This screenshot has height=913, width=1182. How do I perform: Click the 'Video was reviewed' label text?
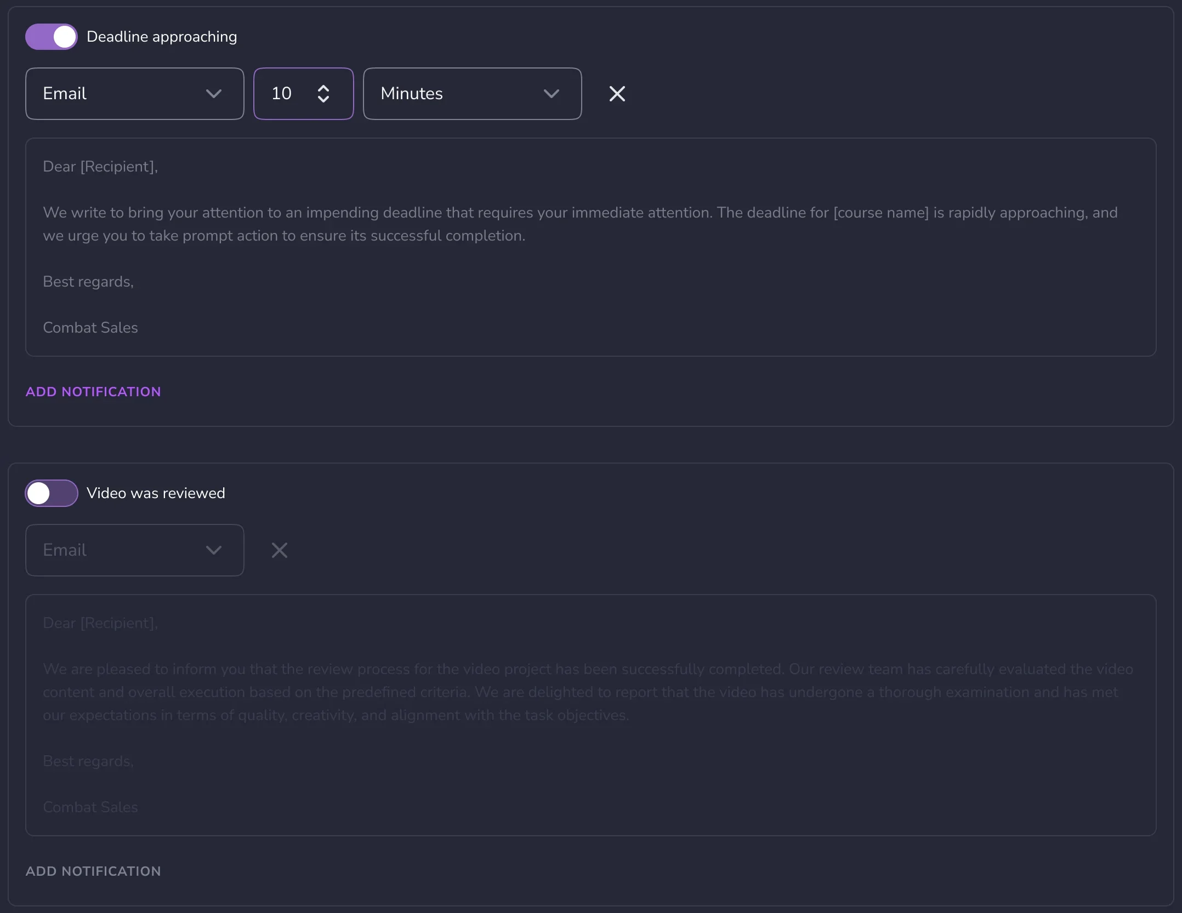tap(156, 493)
